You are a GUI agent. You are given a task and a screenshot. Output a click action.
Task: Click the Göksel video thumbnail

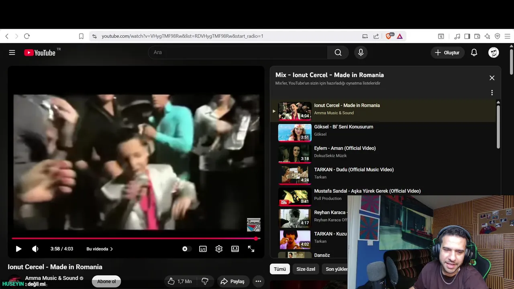click(x=295, y=132)
